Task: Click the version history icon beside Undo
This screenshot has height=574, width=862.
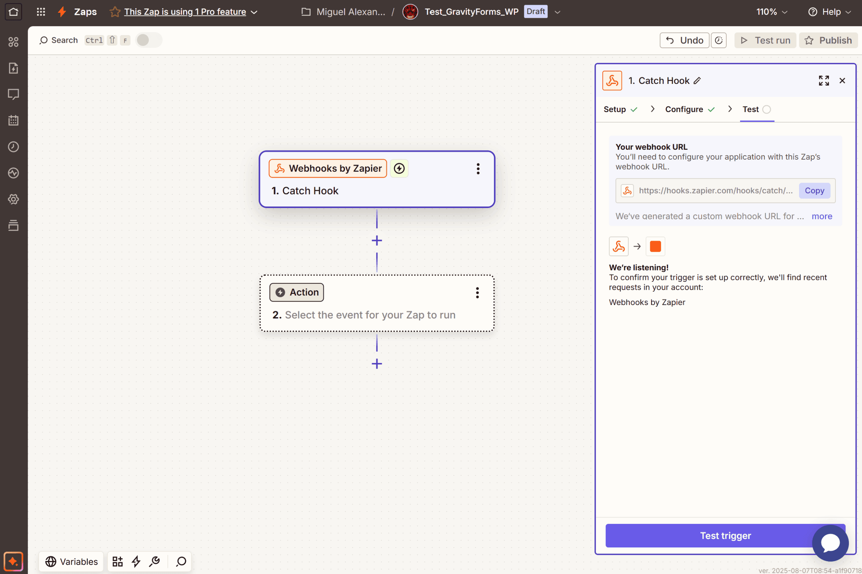Action: click(719, 40)
